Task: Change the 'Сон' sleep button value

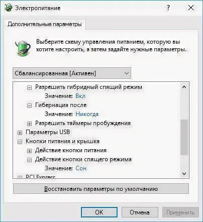Action: (81, 168)
